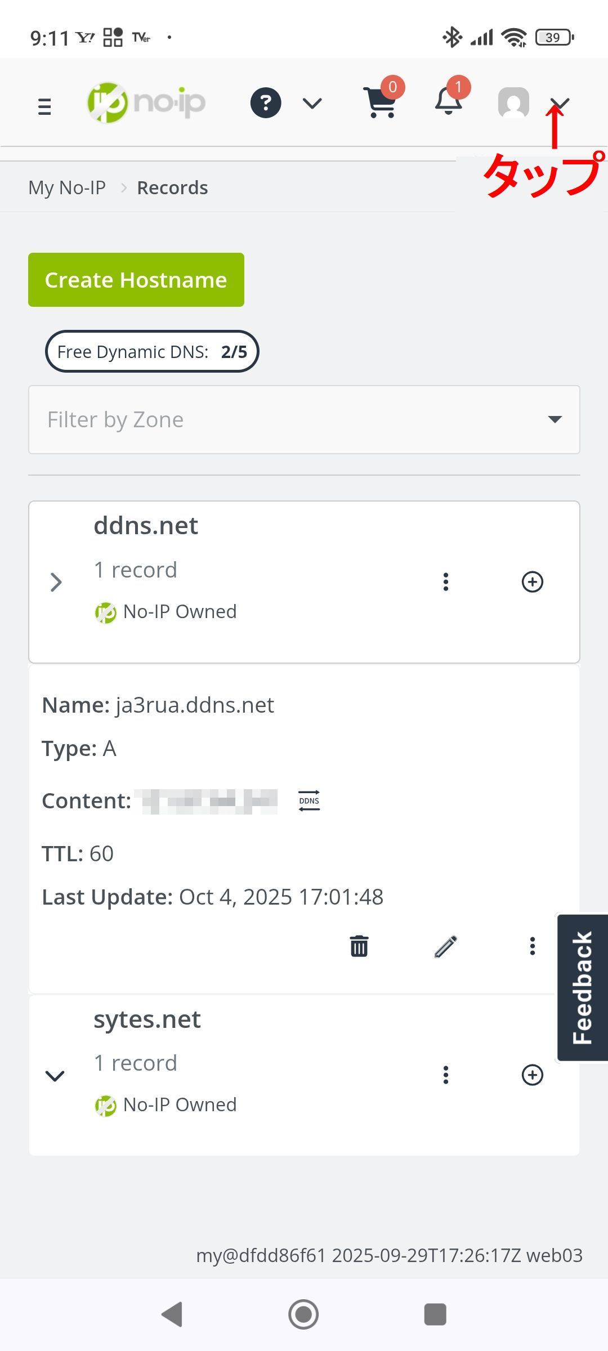Delete the ja3rua.ddns.net record
Screen dimensions: 608x1351
pyautogui.click(x=359, y=946)
